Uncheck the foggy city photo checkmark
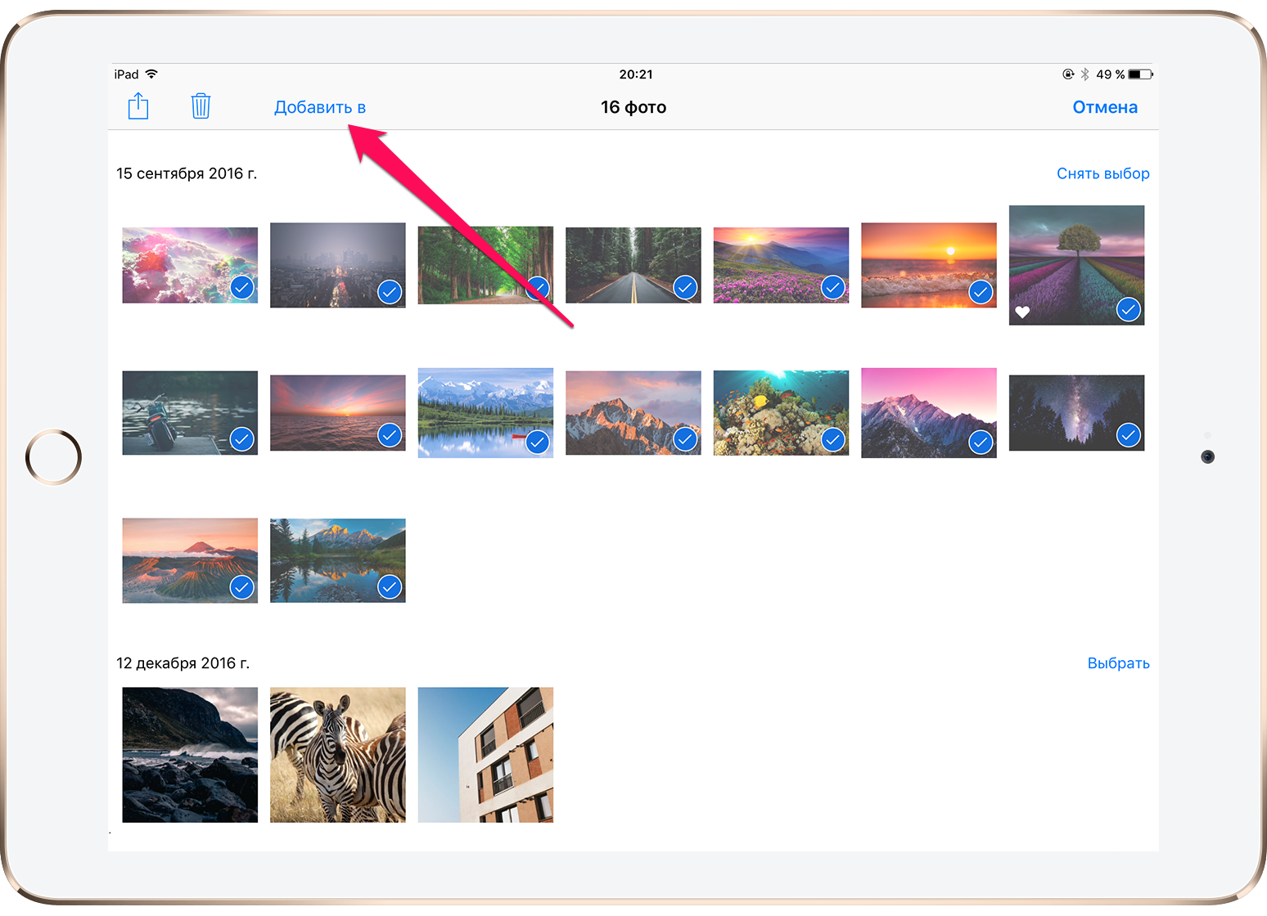Screen dimensions: 1267x916 390,292
